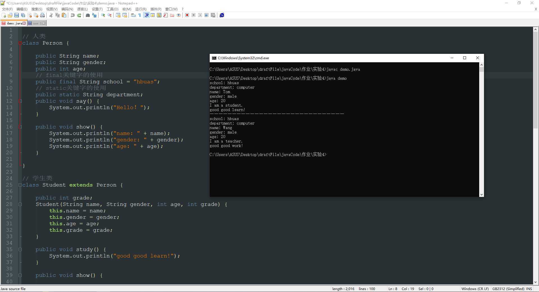The width and height of the screenshot is (539, 292).
Task: Open the 视图(V) menu
Action: pyautogui.click(x=52, y=9)
